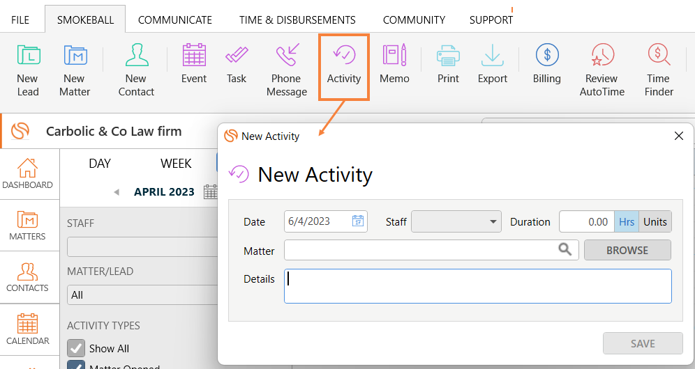Viewport: 695px width, 369px height.
Task: Open the date picker calendar icon
Action: pos(358,221)
